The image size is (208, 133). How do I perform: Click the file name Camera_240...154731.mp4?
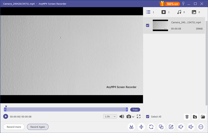(x=186, y=22)
